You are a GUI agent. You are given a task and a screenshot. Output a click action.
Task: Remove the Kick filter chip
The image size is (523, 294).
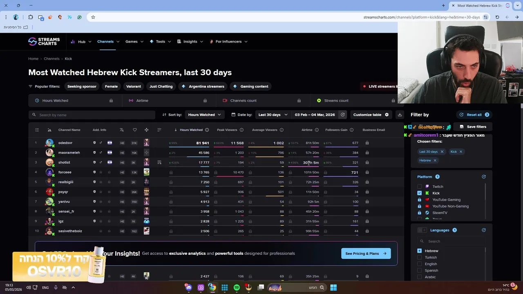pyautogui.click(x=460, y=151)
